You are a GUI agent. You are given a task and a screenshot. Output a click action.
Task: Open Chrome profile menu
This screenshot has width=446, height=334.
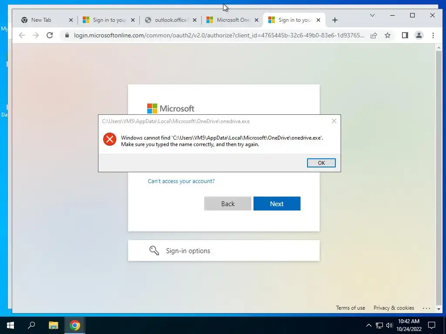419,35
